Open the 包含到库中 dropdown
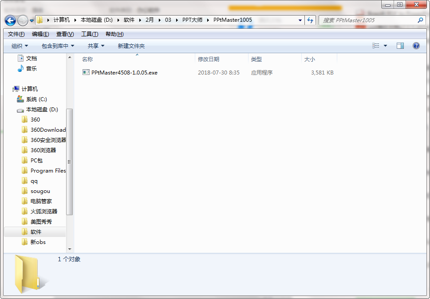The image size is (430, 299). pos(58,46)
